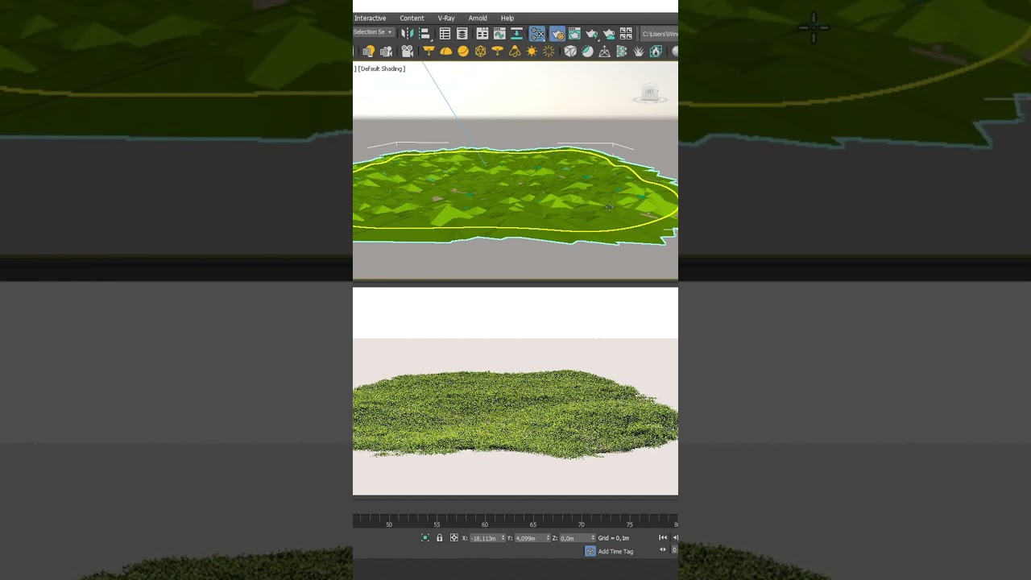
Task: Expand the Selection Set dropdown
Action: pyautogui.click(x=374, y=32)
